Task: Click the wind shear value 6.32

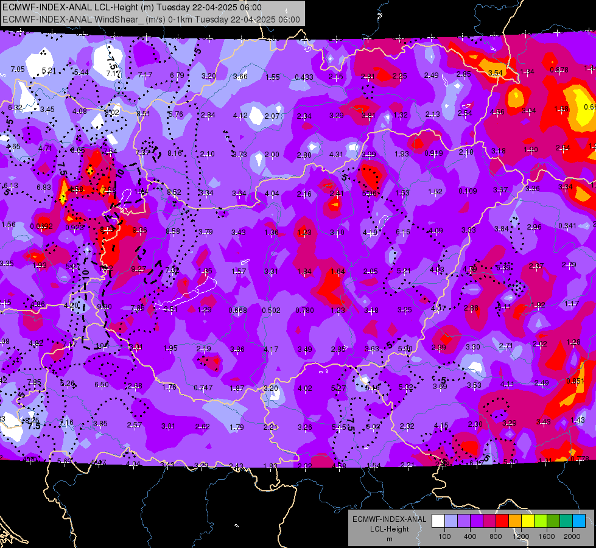Action: [x=15, y=108]
